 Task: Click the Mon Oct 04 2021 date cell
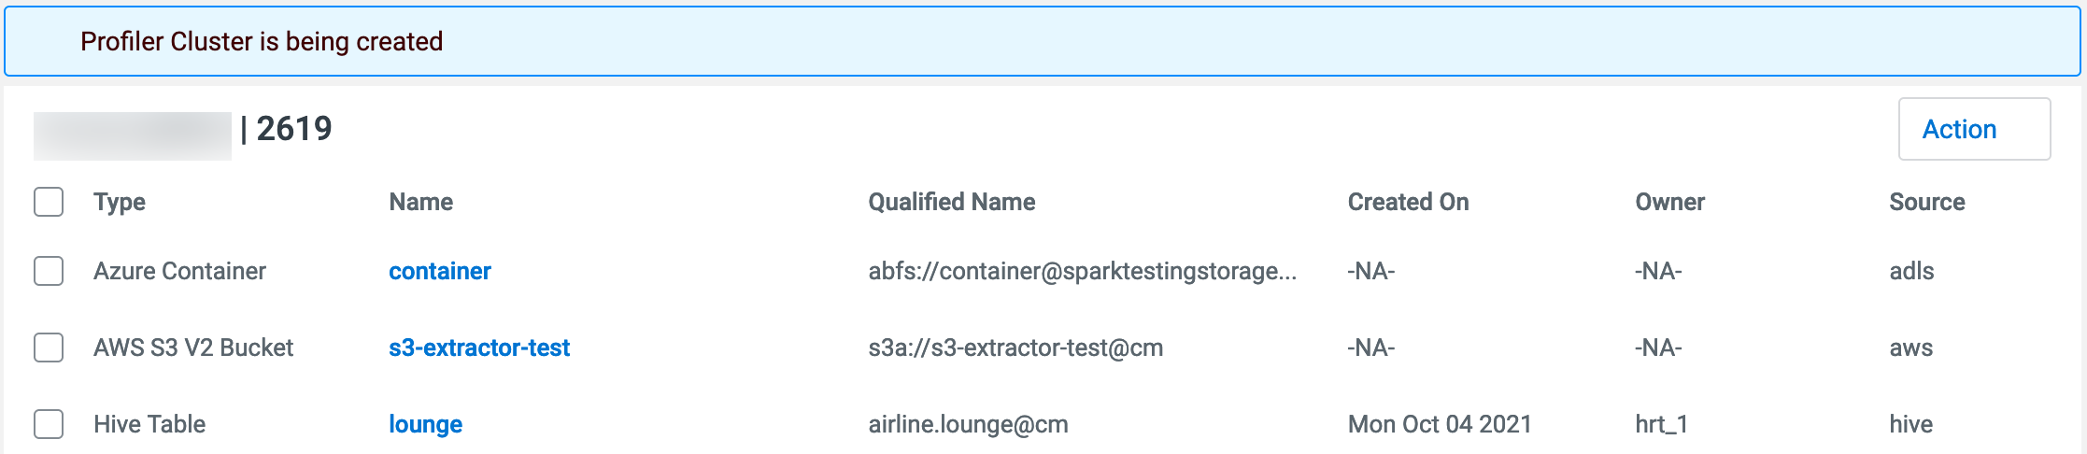[x=1439, y=424]
